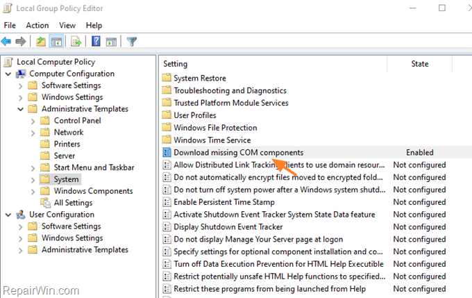Open the View menu
Viewport: 472px width, 298px height.
tap(67, 25)
